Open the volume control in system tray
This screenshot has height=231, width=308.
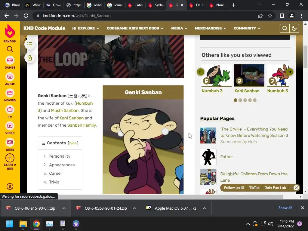pos(271,224)
